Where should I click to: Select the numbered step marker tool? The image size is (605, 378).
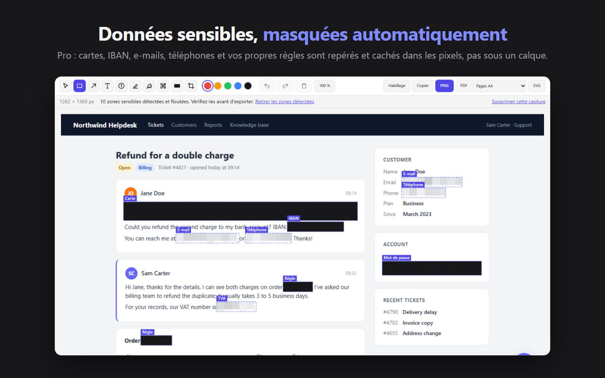(x=121, y=86)
